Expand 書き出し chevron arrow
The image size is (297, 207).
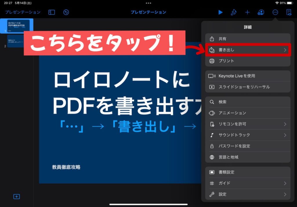pos(285,50)
